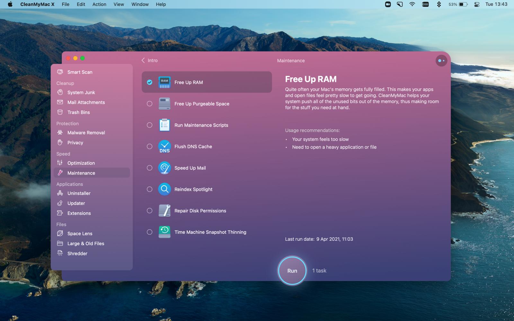Open Malware Removal biohazard icon
514x321 pixels.
click(x=60, y=132)
